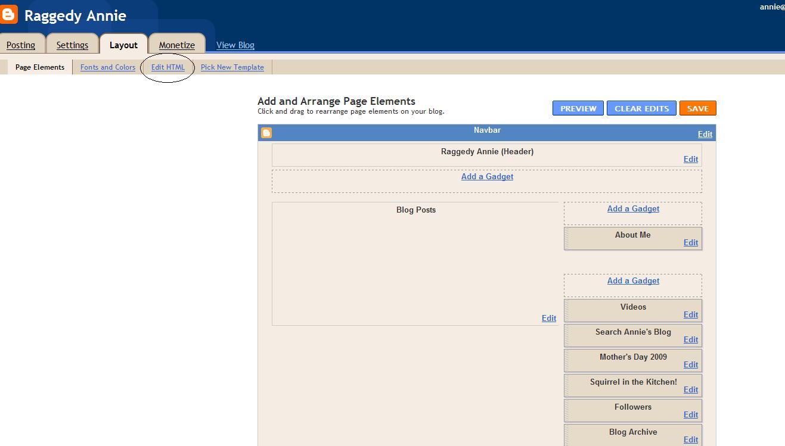The width and height of the screenshot is (785, 446).
Task: Click the Navbar label text
Action: pyautogui.click(x=487, y=130)
